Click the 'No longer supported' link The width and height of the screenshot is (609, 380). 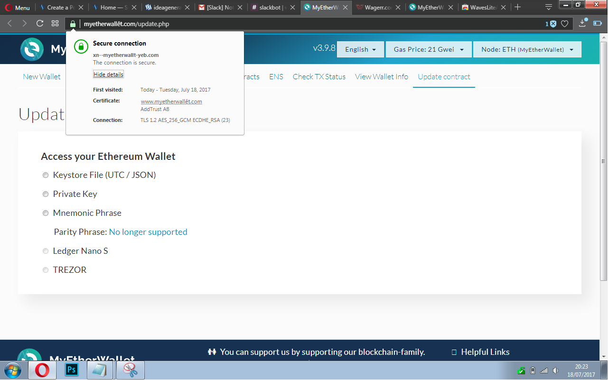coord(148,232)
